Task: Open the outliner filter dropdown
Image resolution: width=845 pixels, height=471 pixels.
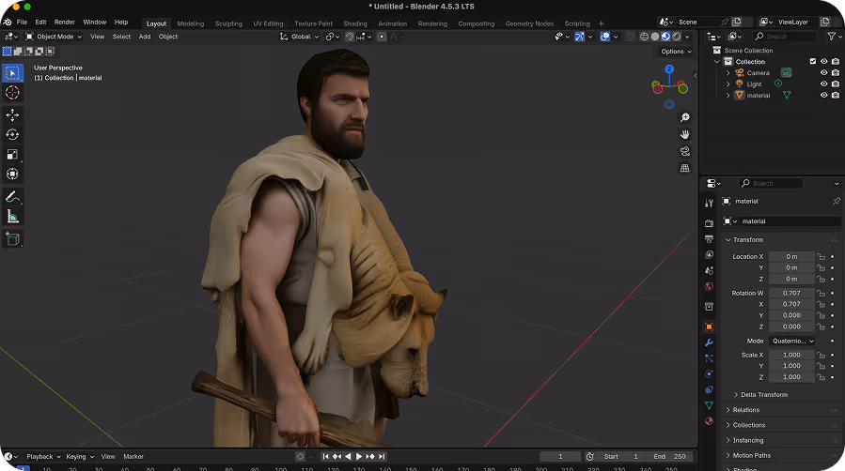Action: tap(834, 37)
